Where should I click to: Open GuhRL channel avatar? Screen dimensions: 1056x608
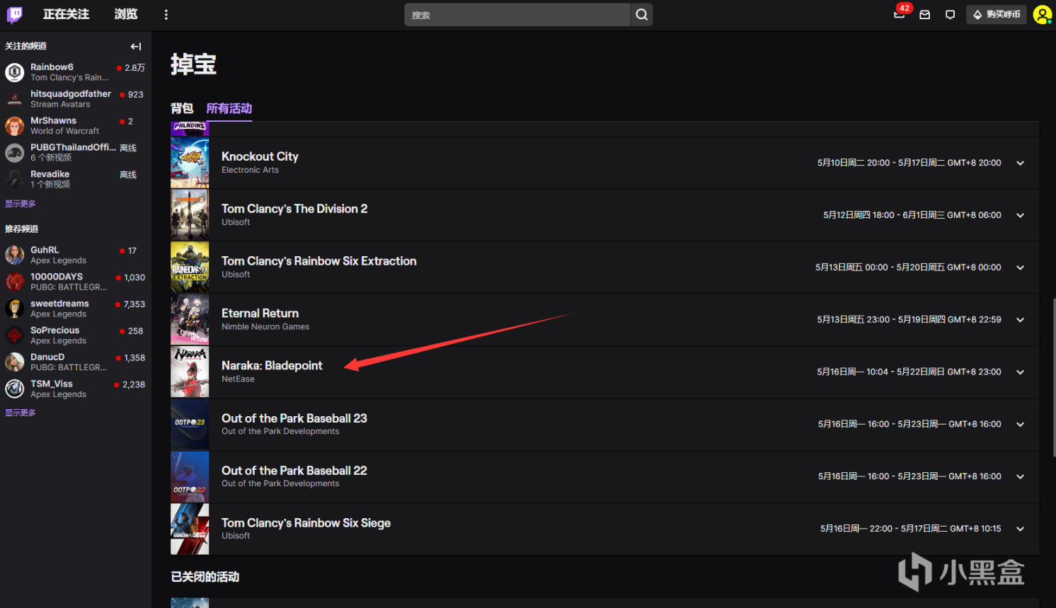[15, 255]
